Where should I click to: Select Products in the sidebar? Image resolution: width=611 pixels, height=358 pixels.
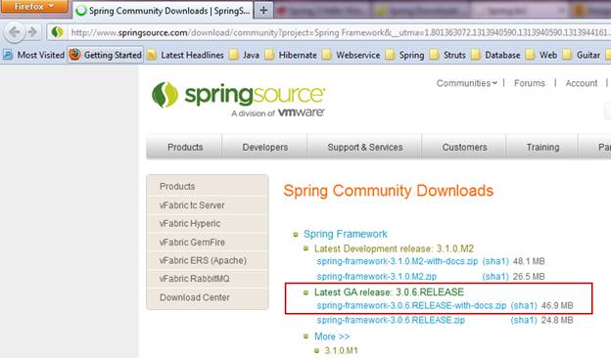[x=207, y=187]
